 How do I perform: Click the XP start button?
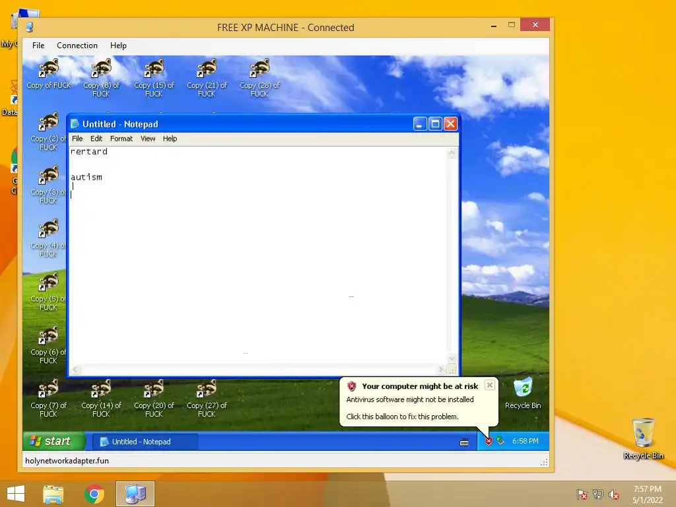pos(54,441)
